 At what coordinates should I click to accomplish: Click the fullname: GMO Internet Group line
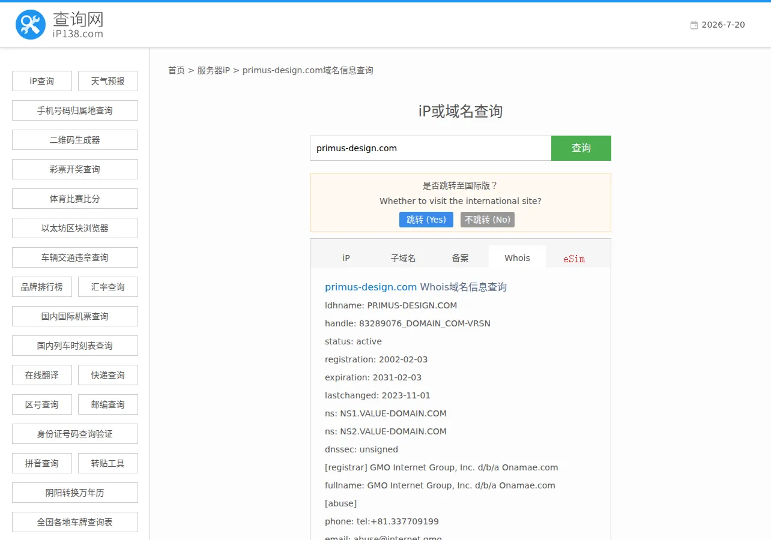coord(440,485)
